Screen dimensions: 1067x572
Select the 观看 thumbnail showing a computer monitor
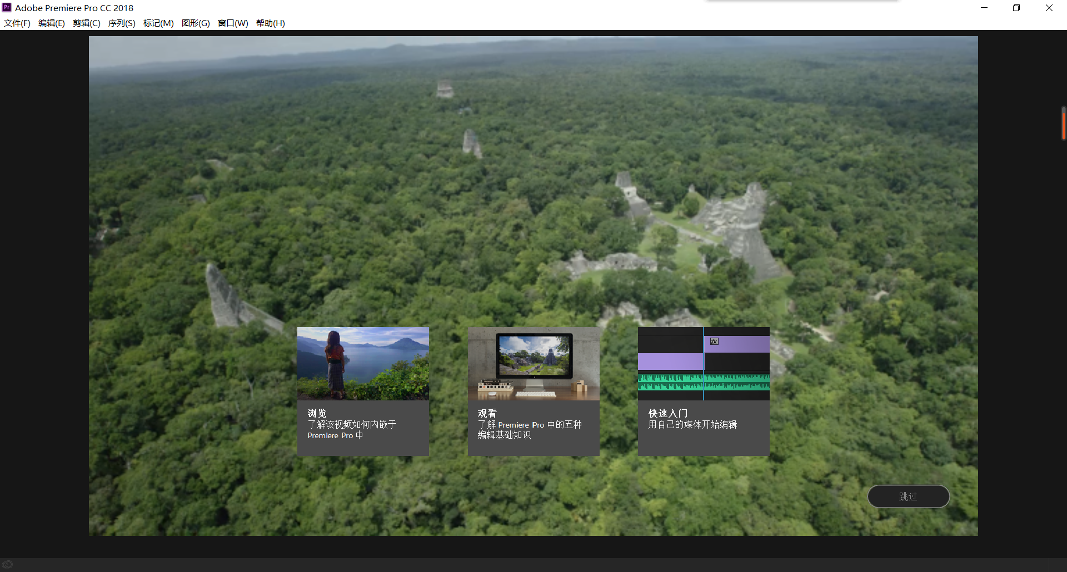click(533, 364)
